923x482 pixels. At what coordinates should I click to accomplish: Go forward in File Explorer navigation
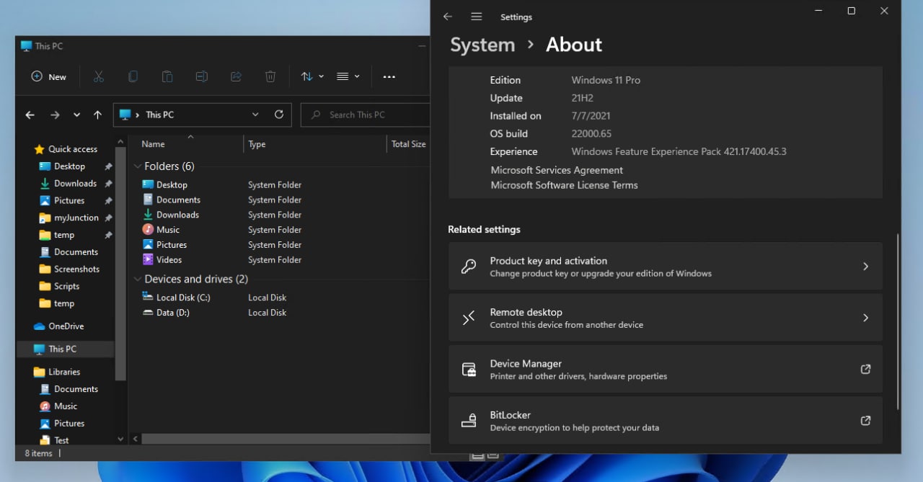coord(55,115)
